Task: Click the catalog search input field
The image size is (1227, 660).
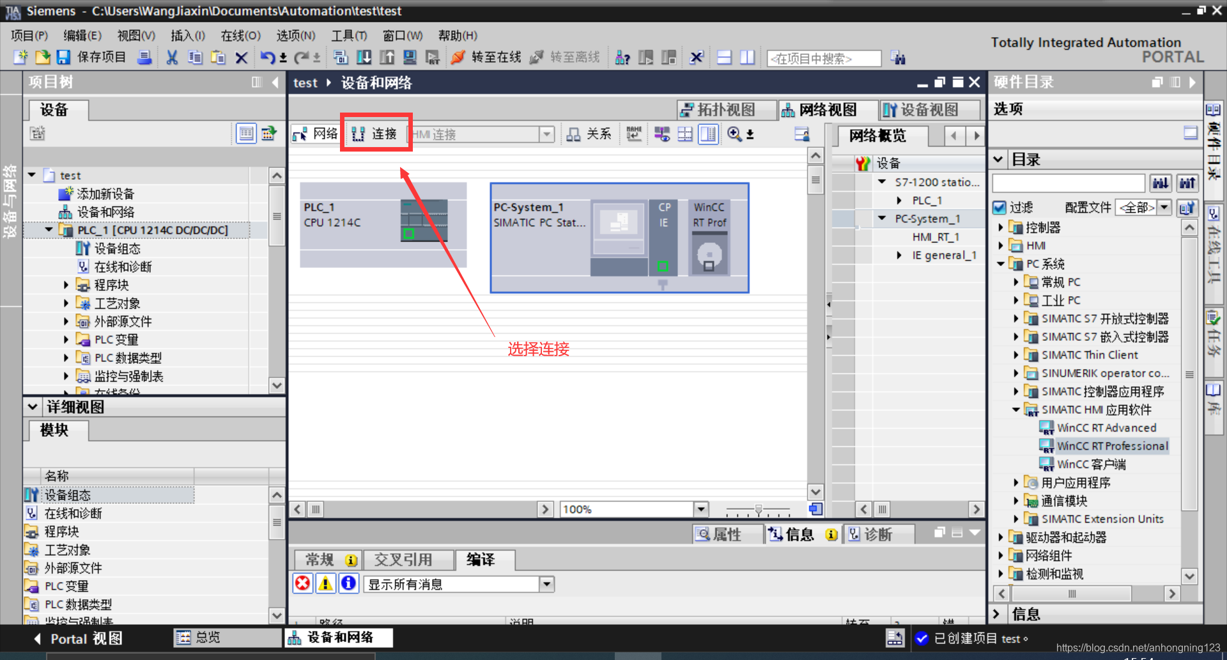Action: click(x=1069, y=183)
